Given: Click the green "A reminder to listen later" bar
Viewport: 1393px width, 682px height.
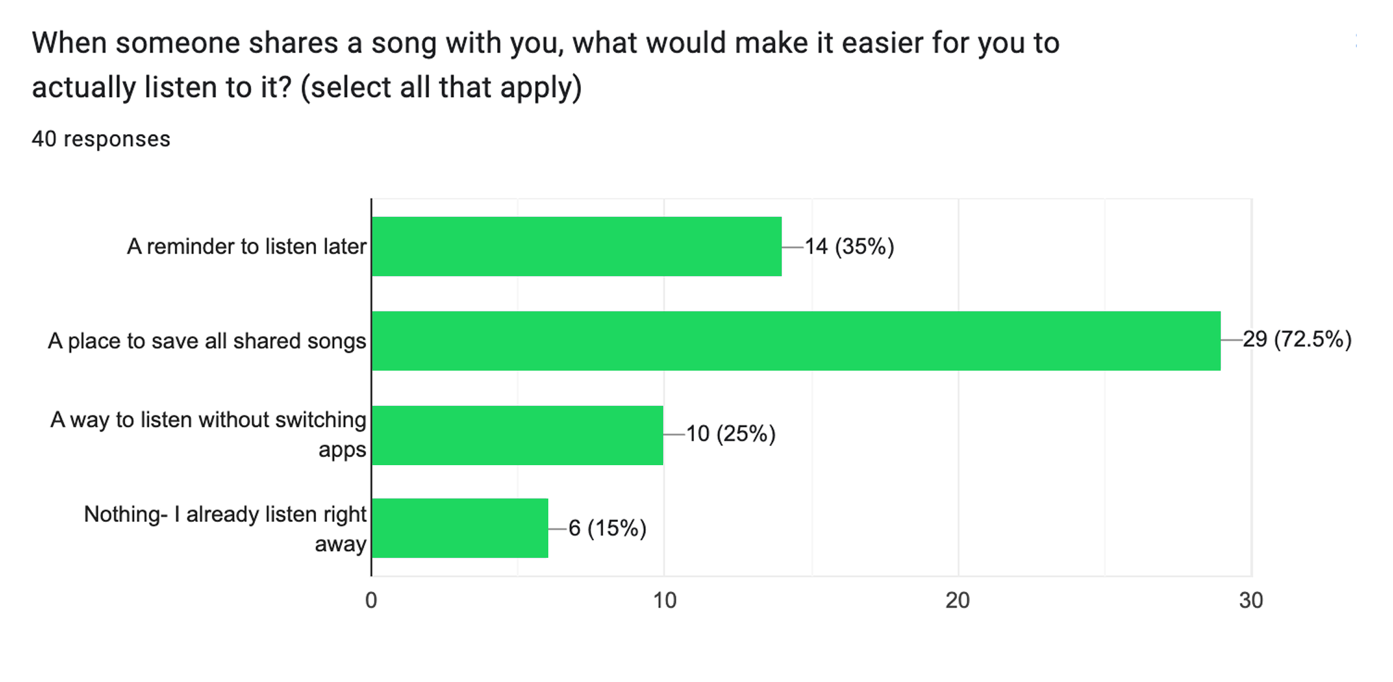Looking at the screenshot, I should coord(577,246).
